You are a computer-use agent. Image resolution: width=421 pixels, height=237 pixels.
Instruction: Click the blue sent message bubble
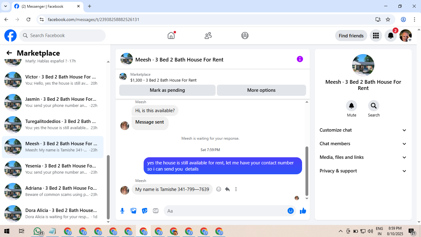tap(223, 166)
